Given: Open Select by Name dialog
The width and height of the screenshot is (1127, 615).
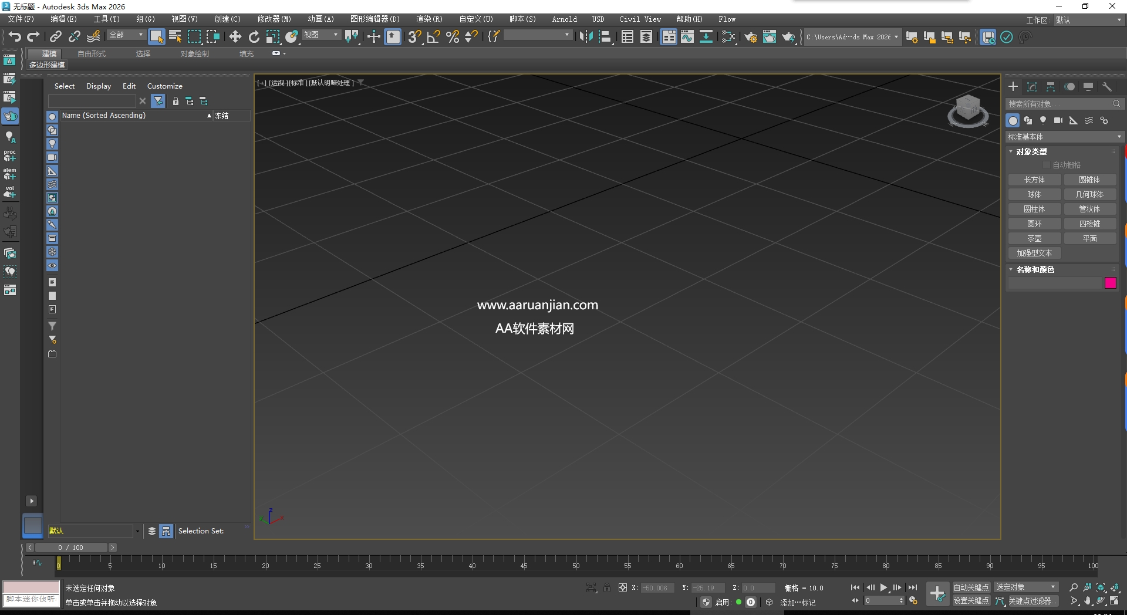Looking at the screenshot, I should [x=174, y=36].
